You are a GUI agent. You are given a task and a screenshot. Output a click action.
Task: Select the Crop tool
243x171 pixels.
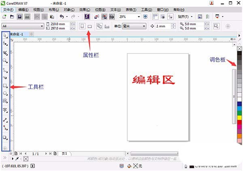[5, 53]
